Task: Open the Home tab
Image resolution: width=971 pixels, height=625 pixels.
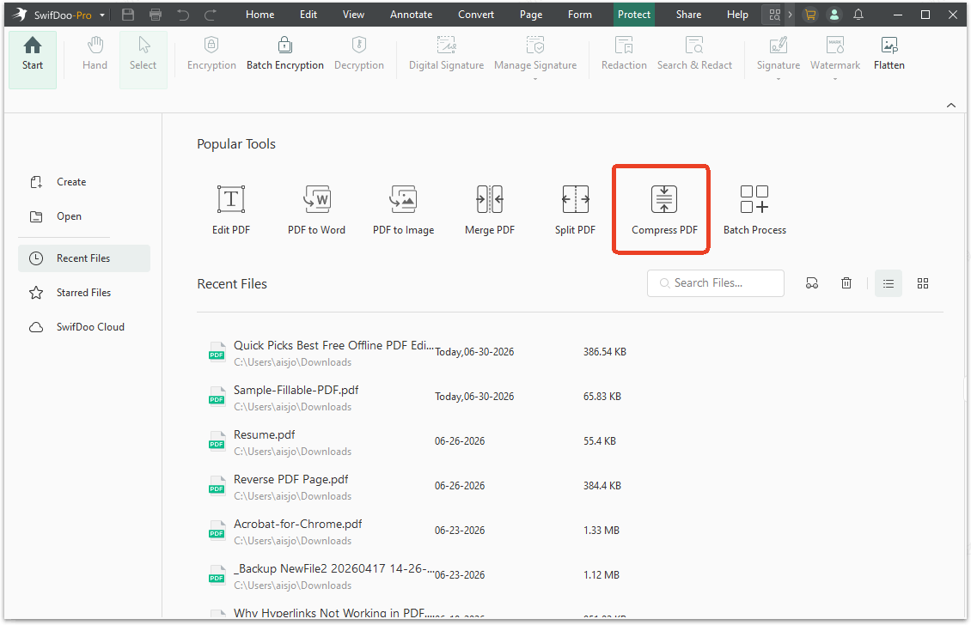Action: (260, 15)
